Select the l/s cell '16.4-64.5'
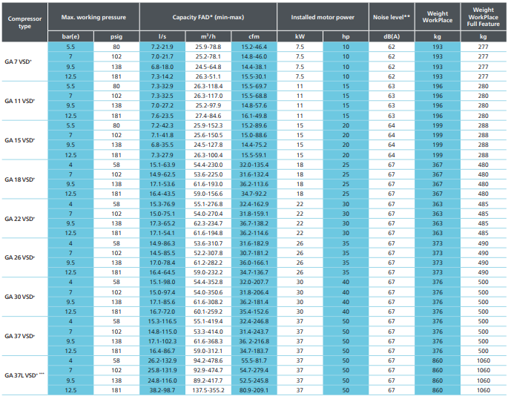The width and height of the screenshot is (511, 399). [x=162, y=272]
